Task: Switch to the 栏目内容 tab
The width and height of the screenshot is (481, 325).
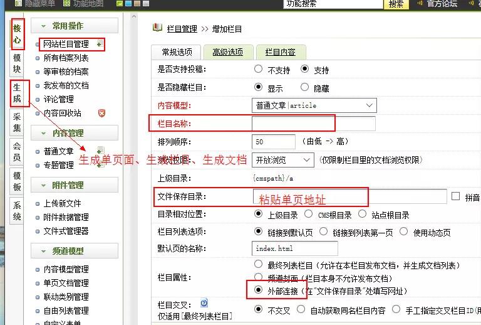Action: [281, 52]
